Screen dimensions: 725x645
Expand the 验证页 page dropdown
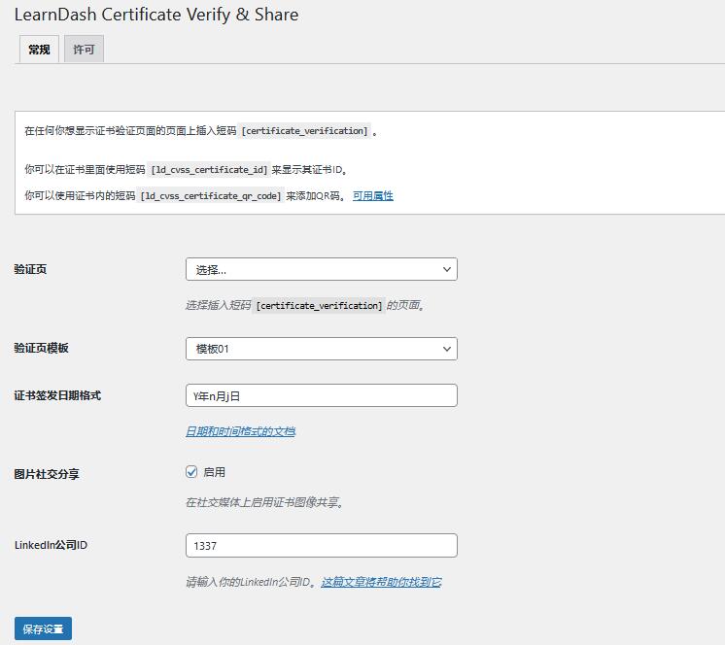[321, 269]
